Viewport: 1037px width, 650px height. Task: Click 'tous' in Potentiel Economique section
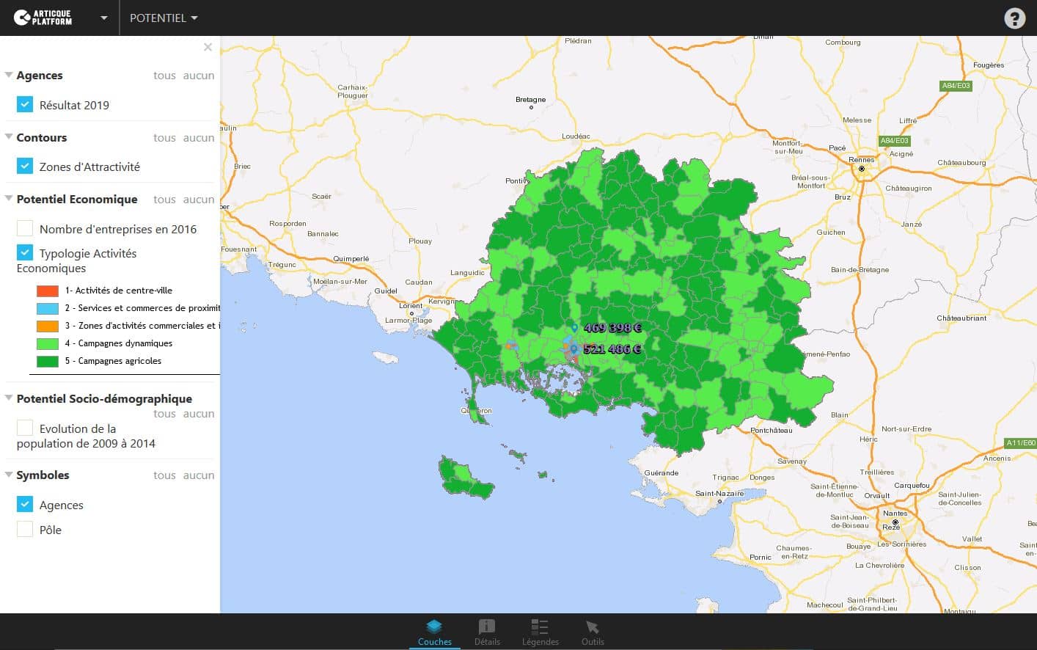pyautogui.click(x=164, y=199)
